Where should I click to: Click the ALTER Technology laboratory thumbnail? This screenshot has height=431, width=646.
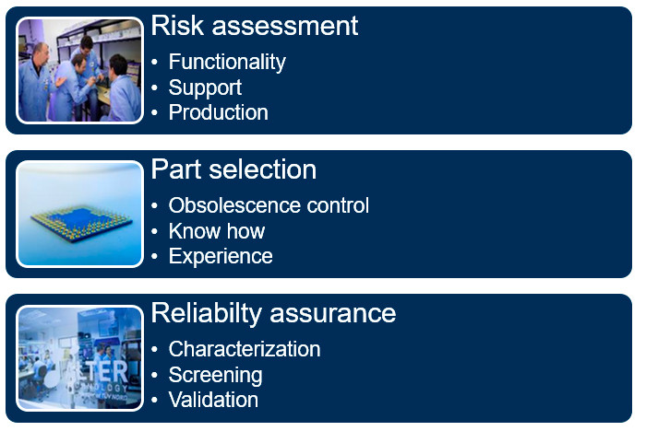pyautogui.click(x=80, y=358)
